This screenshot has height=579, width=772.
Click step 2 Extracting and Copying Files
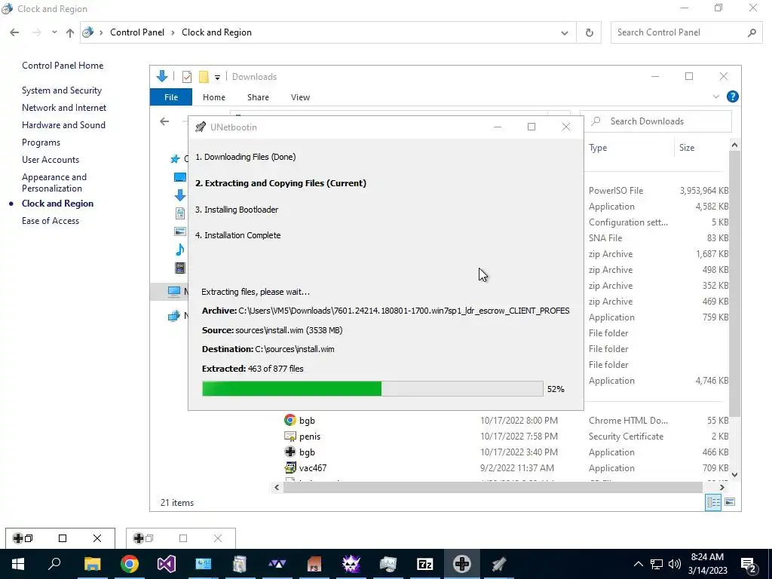click(x=280, y=183)
